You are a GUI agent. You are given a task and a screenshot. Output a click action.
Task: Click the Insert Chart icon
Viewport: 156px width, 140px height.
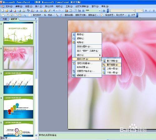66,11
